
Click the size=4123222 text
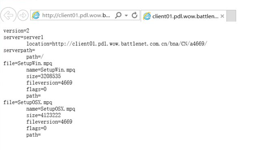(x=44, y=115)
